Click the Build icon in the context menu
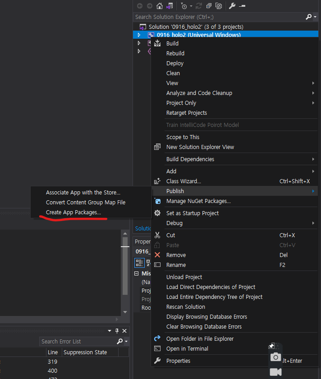The width and height of the screenshot is (321, 379). point(157,43)
